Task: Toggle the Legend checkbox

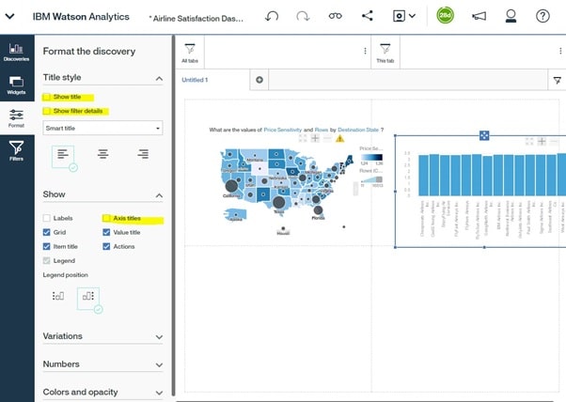Action: (47, 261)
